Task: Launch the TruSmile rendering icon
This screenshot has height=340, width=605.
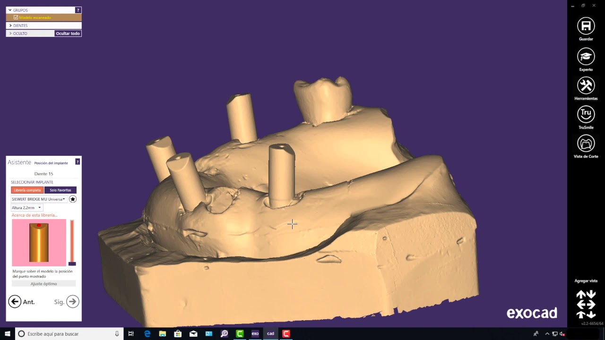Action: click(586, 114)
